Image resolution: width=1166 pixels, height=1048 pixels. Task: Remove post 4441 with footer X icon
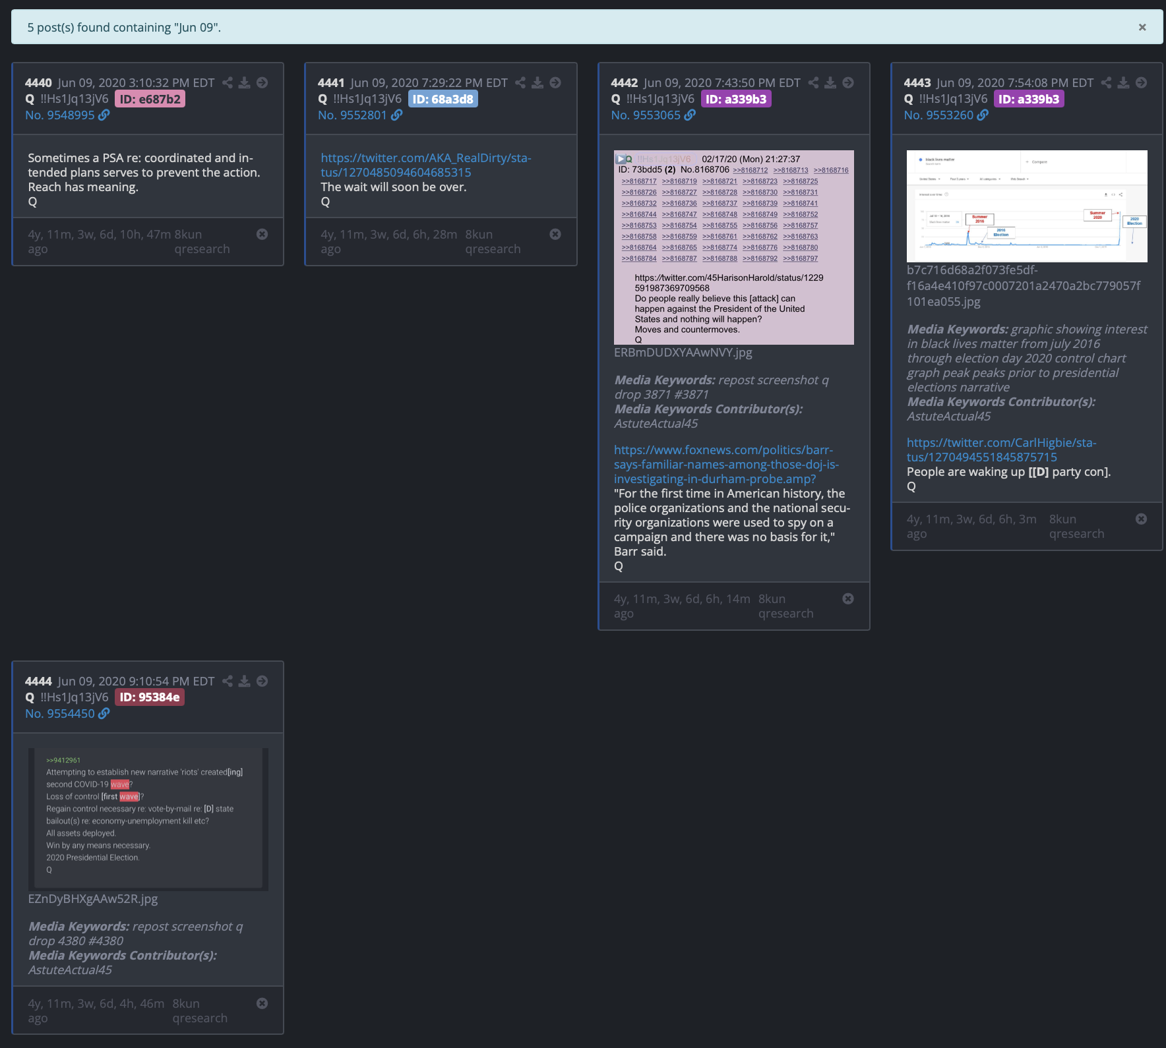pos(555,234)
